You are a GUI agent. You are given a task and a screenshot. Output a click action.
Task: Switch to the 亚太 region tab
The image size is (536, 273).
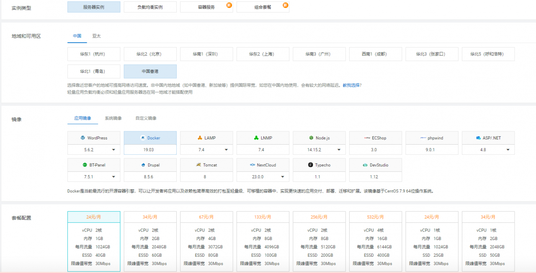(x=96, y=36)
